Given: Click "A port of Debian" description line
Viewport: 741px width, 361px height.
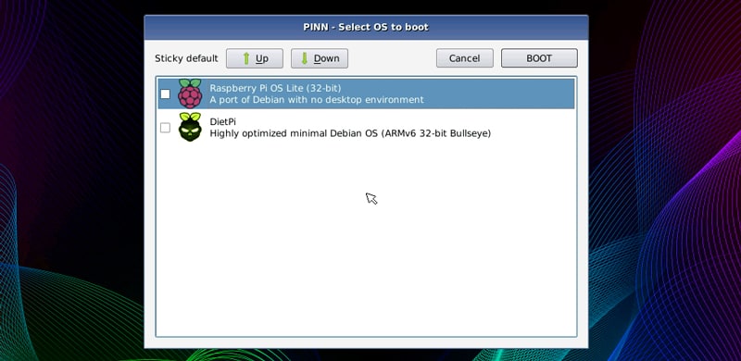Looking at the screenshot, I should pyautogui.click(x=317, y=100).
